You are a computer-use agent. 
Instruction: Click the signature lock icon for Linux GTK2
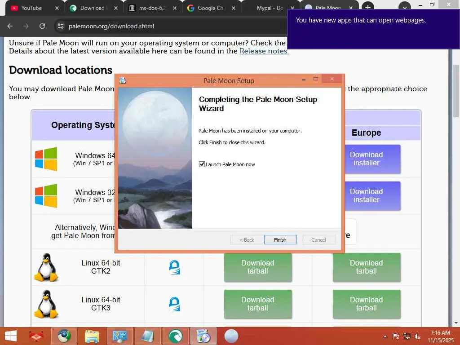pos(174,267)
